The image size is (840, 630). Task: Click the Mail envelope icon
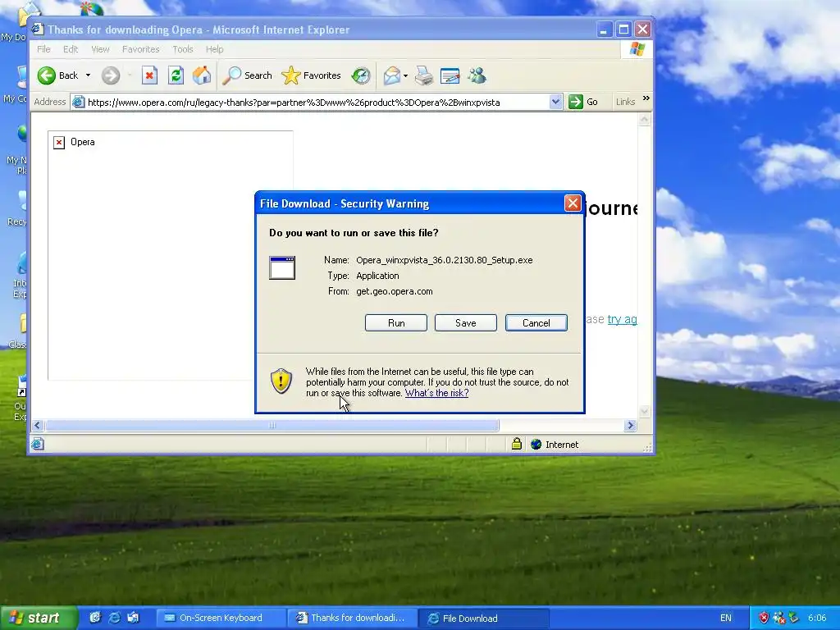click(391, 75)
